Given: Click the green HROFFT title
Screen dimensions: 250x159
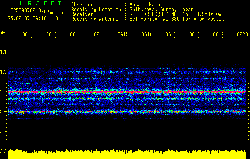Looking at the screenshot, I should pyautogui.click(x=41, y=3).
